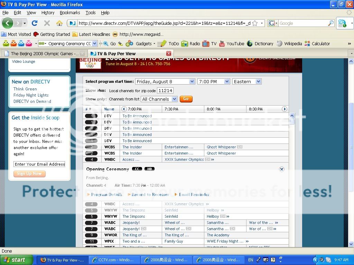Select The Academy on WWOR
Image resolution: width=354 pixels, height=265 pixels.
coord(218,235)
